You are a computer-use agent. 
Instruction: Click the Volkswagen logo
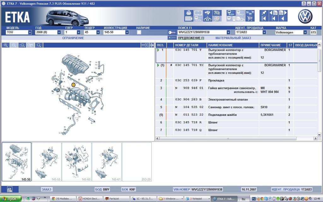[x=305, y=16]
